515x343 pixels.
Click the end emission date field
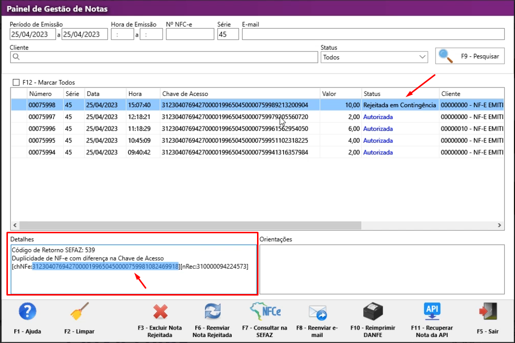(x=85, y=34)
